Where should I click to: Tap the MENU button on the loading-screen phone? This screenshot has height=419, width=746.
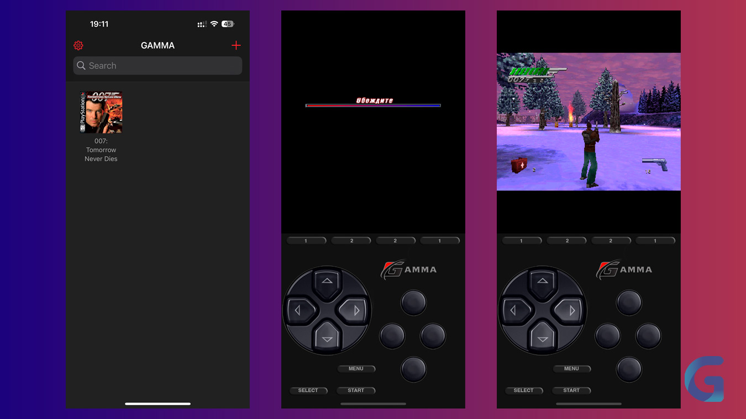point(356,369)
